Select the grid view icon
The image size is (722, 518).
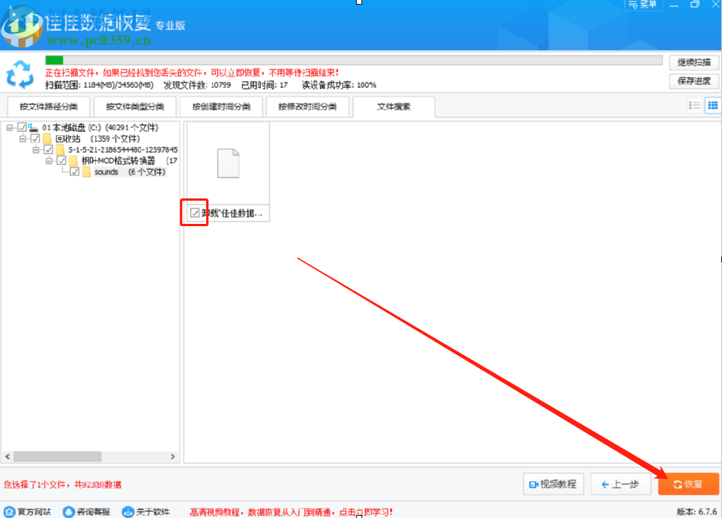coord(712,105)
